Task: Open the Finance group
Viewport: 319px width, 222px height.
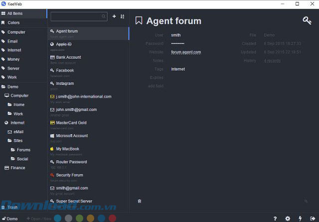Action: [23, 168]
